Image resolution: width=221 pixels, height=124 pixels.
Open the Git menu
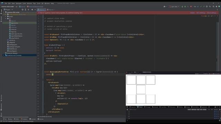tap(42, 3)
